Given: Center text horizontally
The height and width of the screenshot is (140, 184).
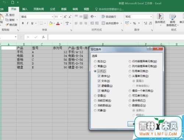Looking at the screenshot, I should pyautogui.click(x=81, y=23).
